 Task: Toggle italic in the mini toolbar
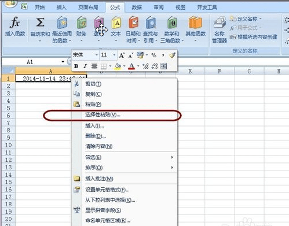85,66
